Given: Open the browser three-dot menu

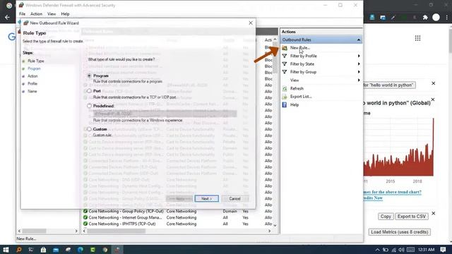Looking at the screenshot, I should (447, 17).
